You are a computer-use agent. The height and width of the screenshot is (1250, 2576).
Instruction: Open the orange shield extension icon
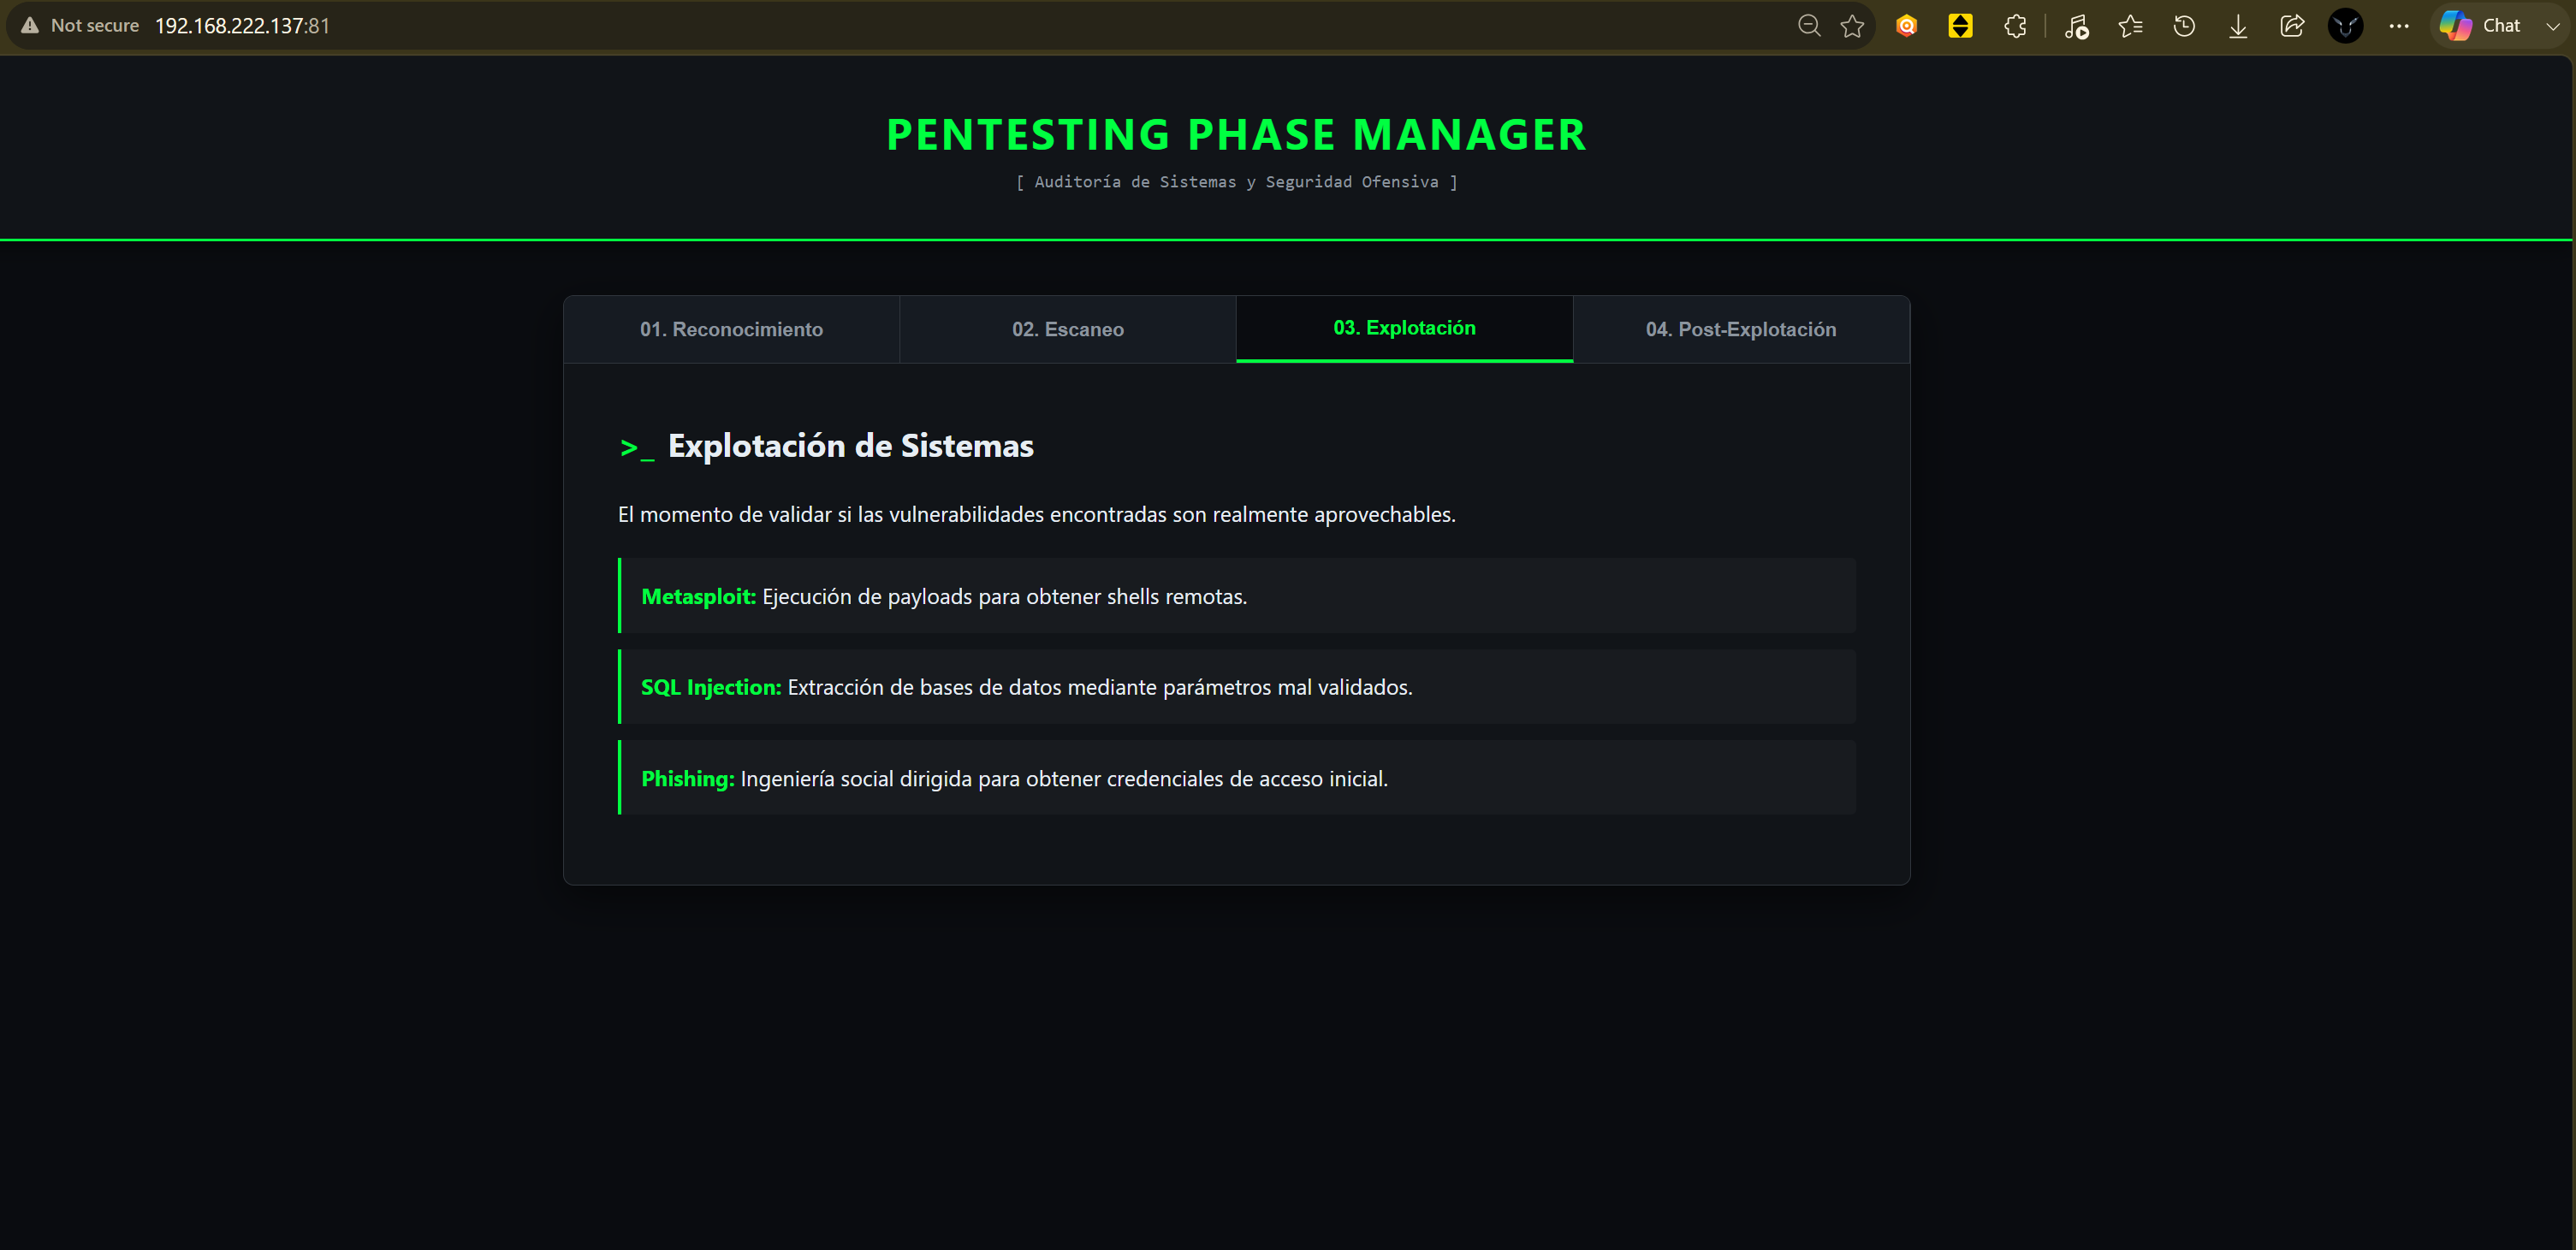pos(1907,26)
